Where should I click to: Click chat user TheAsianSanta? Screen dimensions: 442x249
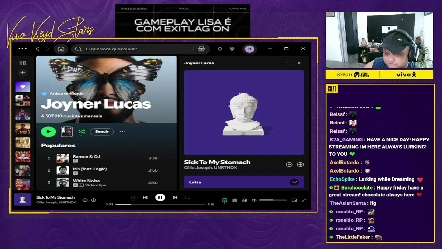348,203
